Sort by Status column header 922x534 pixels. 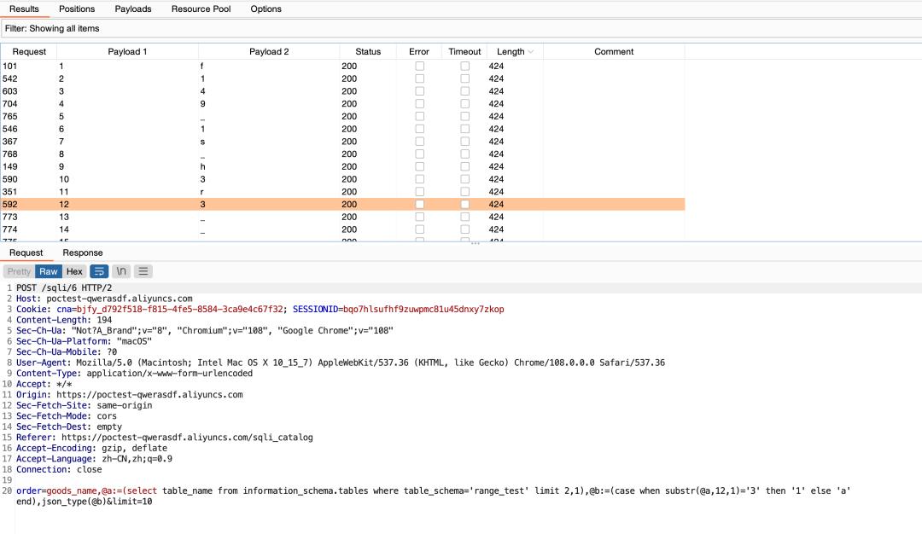368,52
